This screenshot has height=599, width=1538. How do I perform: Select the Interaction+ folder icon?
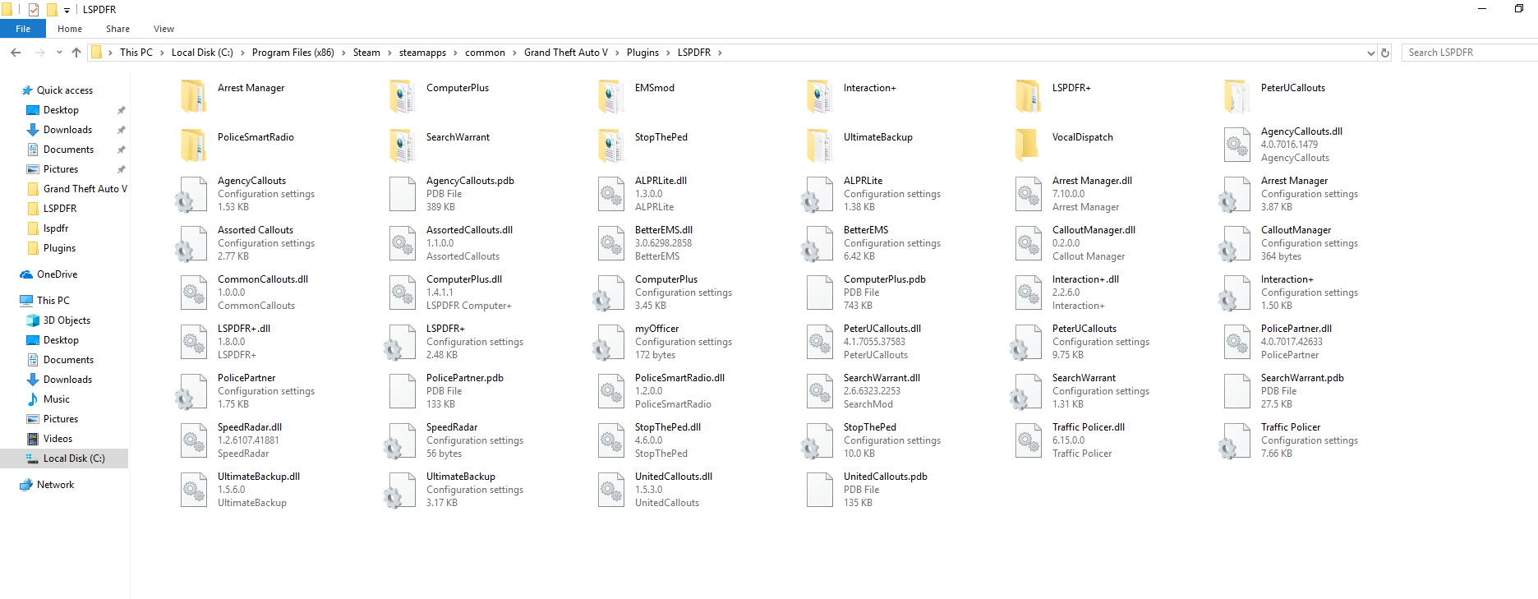tap(820, 96)
